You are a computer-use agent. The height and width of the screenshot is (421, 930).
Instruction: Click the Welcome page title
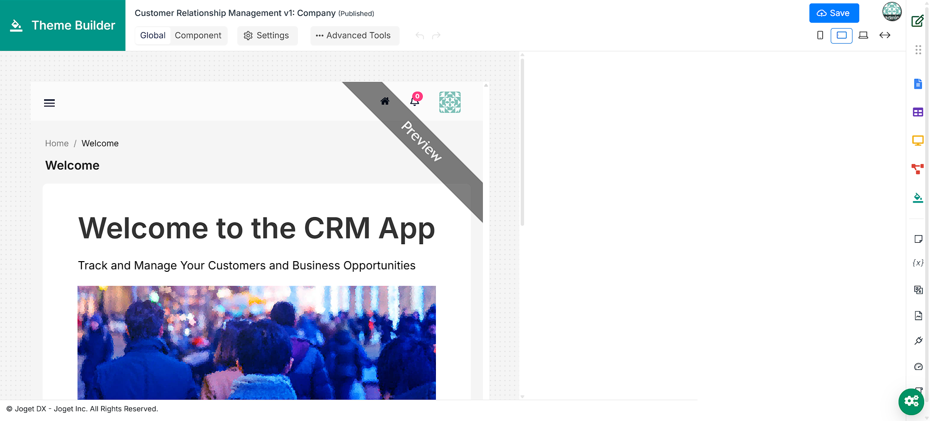(72, 165)
